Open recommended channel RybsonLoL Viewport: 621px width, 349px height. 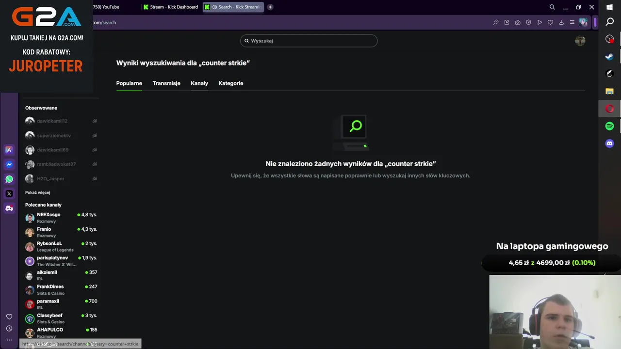[x=61, y=247]
